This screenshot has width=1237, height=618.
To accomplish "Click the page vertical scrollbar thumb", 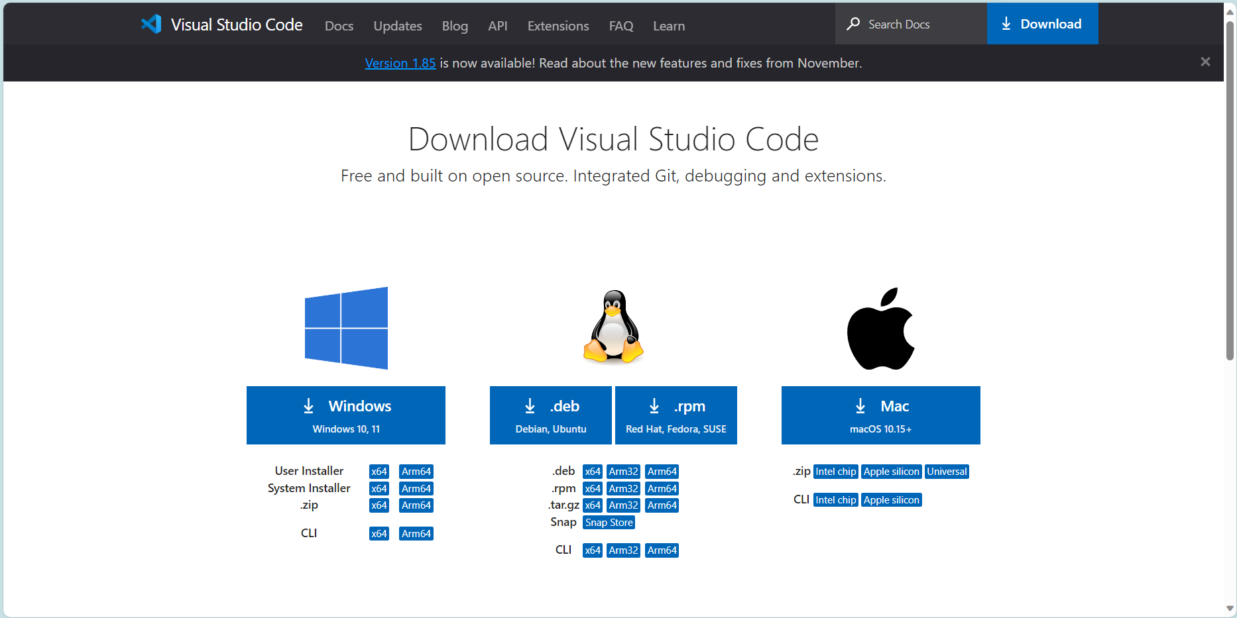I will pyautogui.click(x=1230, y=190).
